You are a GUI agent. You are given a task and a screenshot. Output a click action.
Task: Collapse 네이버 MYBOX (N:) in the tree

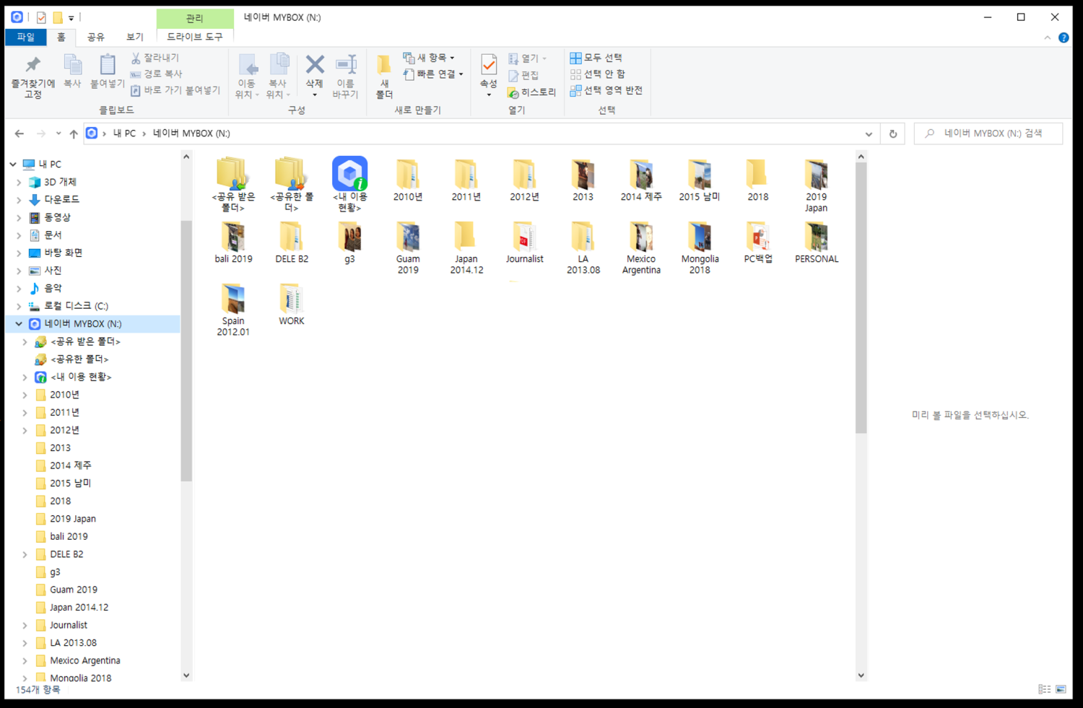19,324
